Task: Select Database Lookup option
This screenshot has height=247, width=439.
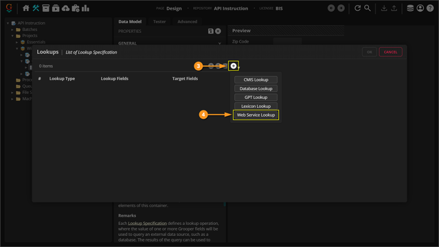Action: point(256,88)
